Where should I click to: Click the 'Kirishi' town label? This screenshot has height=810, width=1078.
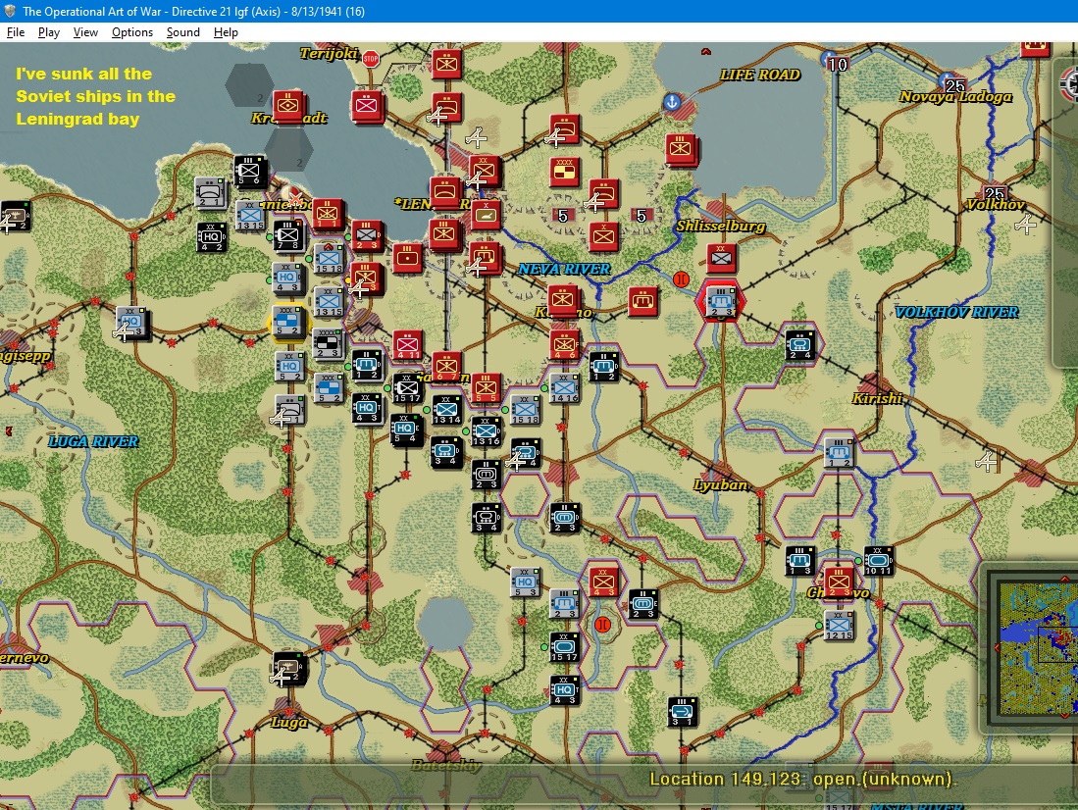[877, 398]
